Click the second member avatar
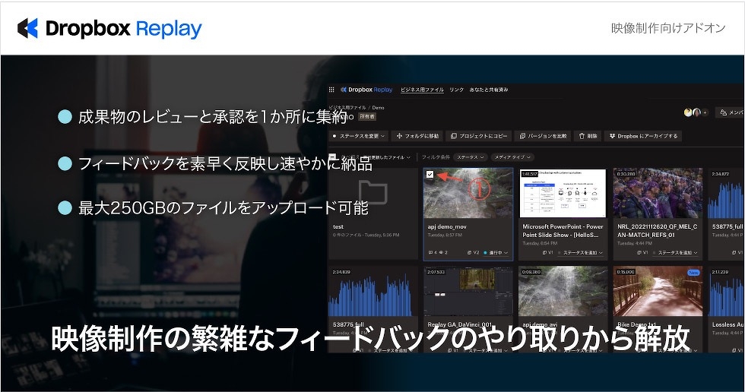Image resolution: width=745 pixels, height=392 pixels. [x=696, y=112]
